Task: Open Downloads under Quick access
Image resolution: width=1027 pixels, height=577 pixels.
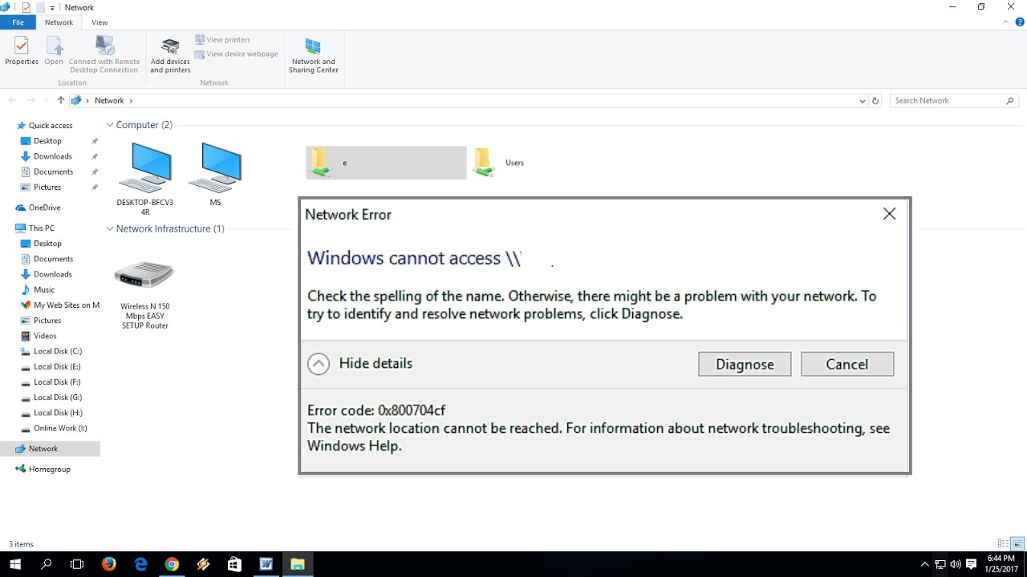Action: click(52, 156)
